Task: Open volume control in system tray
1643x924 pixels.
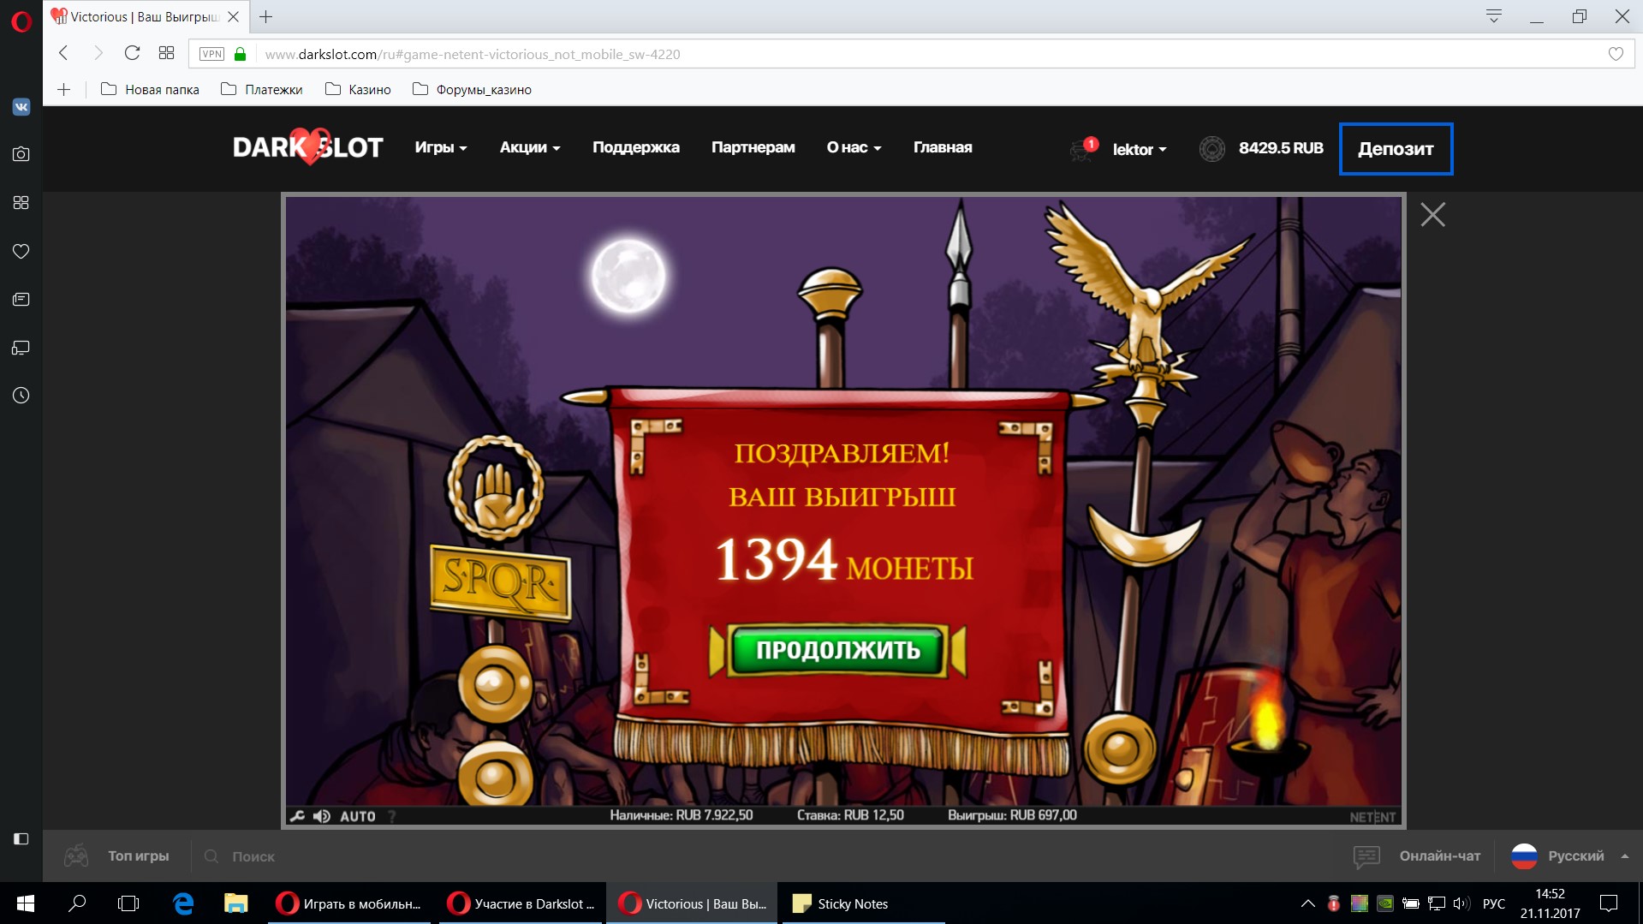Action: tap(1461, 903)
